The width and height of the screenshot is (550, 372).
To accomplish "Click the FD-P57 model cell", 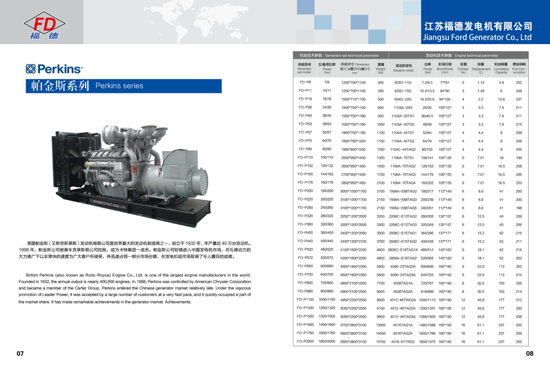I will 305,133.
